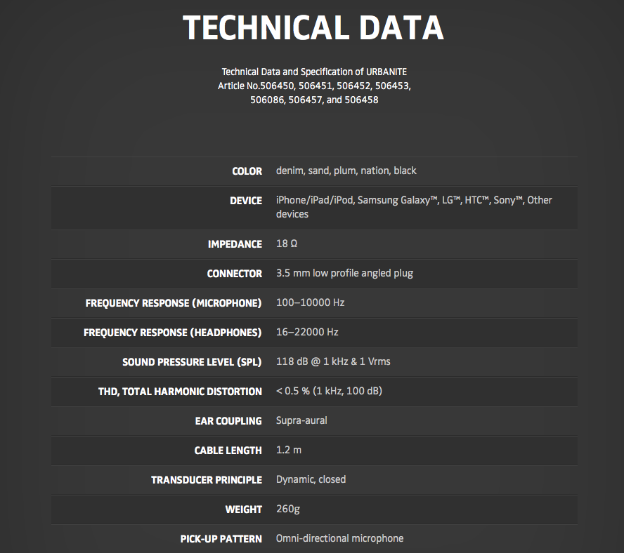Screen dimensions: 624x553
Task: Click the TECHNICAL DATA heading
Action: click(x=313, y=28)
